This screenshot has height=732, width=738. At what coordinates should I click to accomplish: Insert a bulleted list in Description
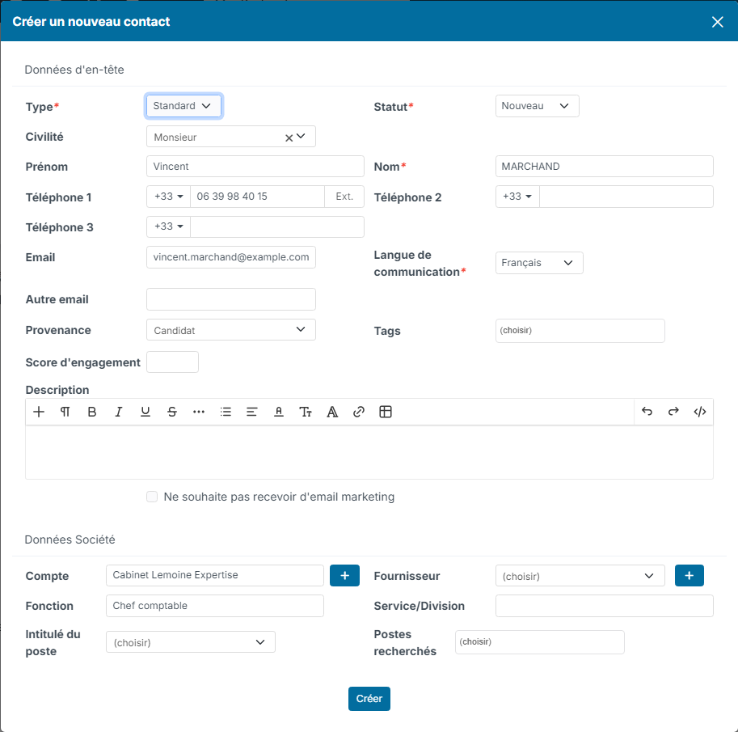pos(226,413)
